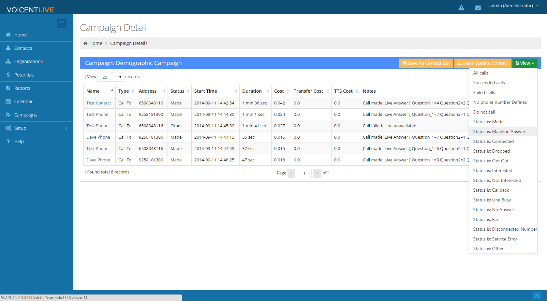Select 'Status is: Callback' filter
The width and height of the screenshot is (547, 301).
tap(491, 190)
